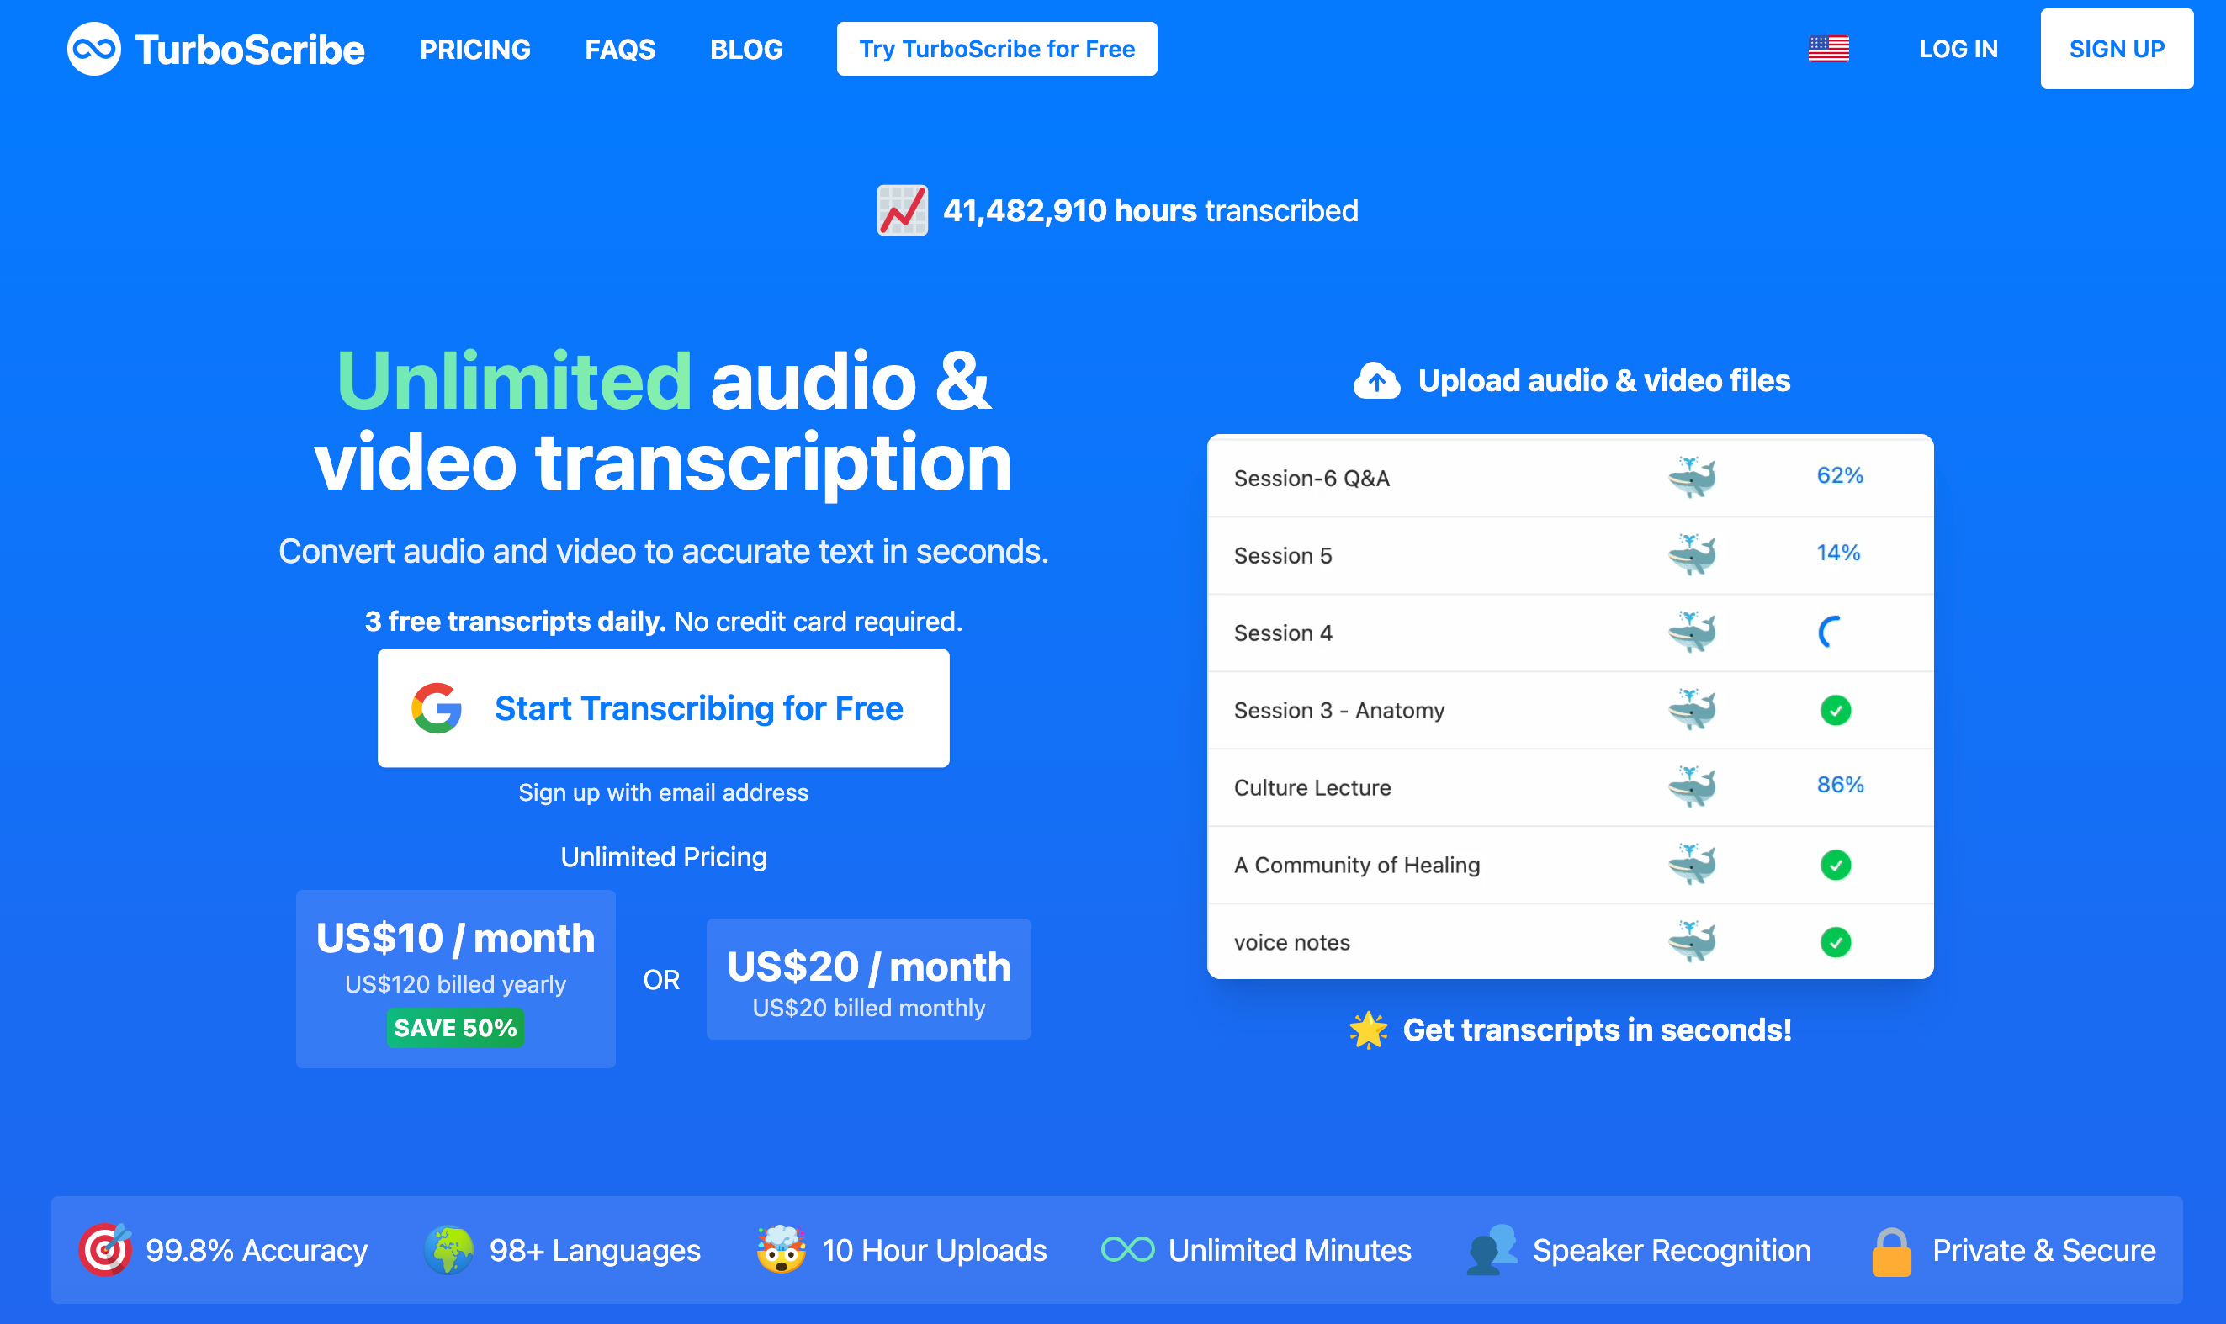Viewport: 2226px width, 1324px height.
Task: Click the Session 3 - Anatomy file name
Action: click(x=1338, y=710)
